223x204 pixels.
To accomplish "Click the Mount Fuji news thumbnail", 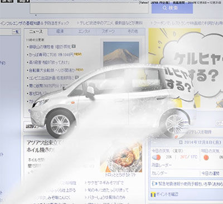I will [x=121, y=54].
